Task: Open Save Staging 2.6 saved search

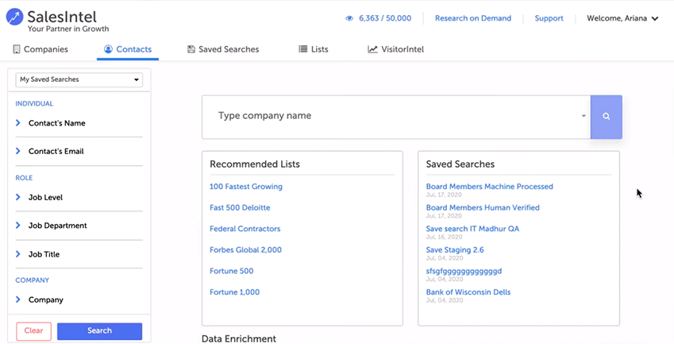Action: (455, 249)
